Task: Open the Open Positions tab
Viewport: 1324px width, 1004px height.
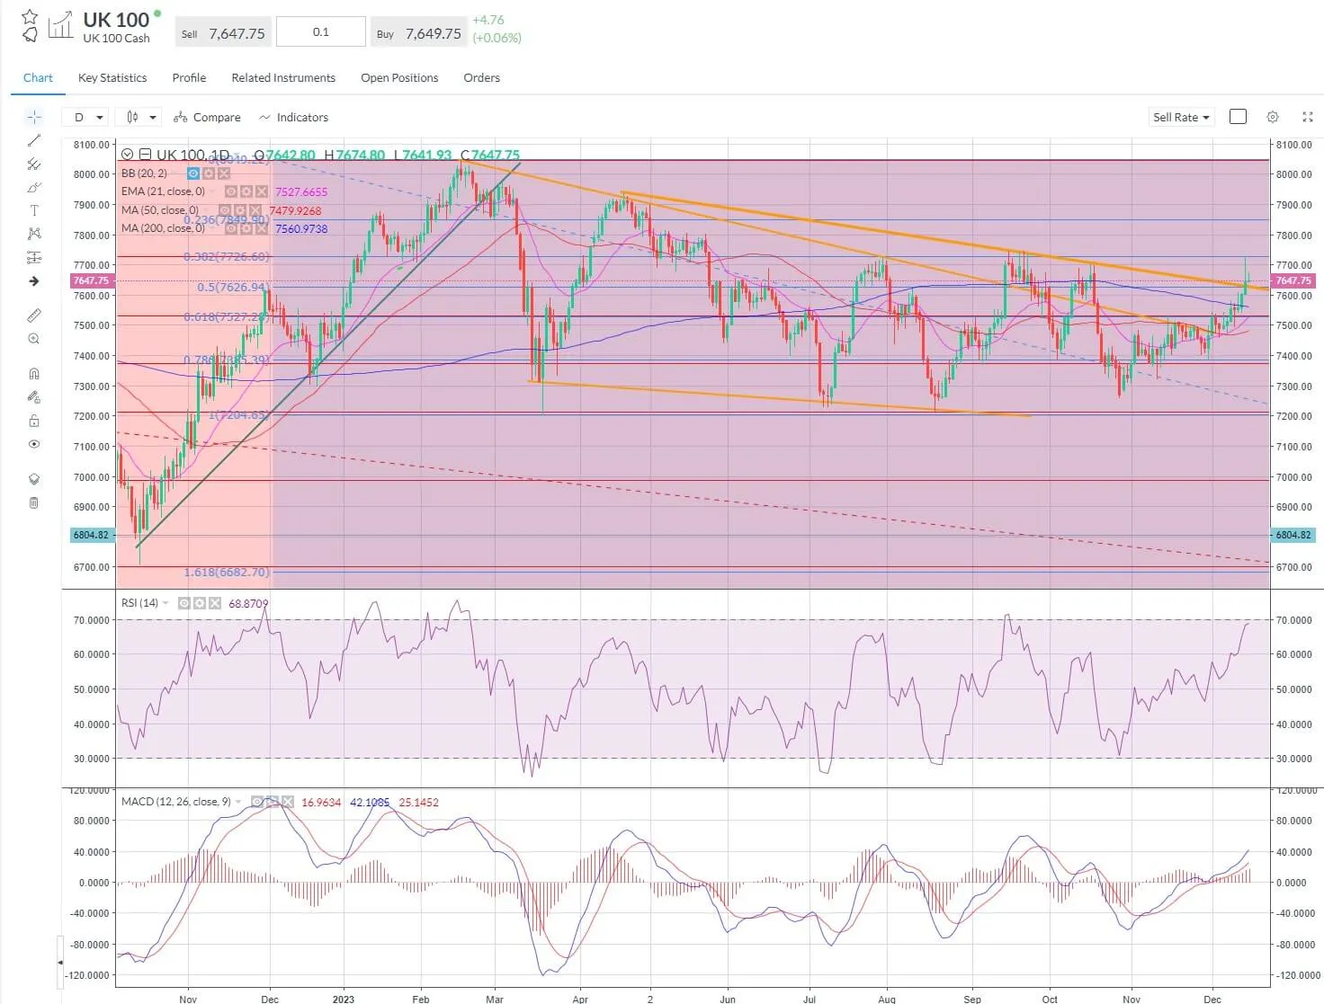Action: [x=399, y=77]
